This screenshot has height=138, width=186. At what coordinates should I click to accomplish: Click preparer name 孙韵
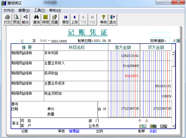(153, 131)
